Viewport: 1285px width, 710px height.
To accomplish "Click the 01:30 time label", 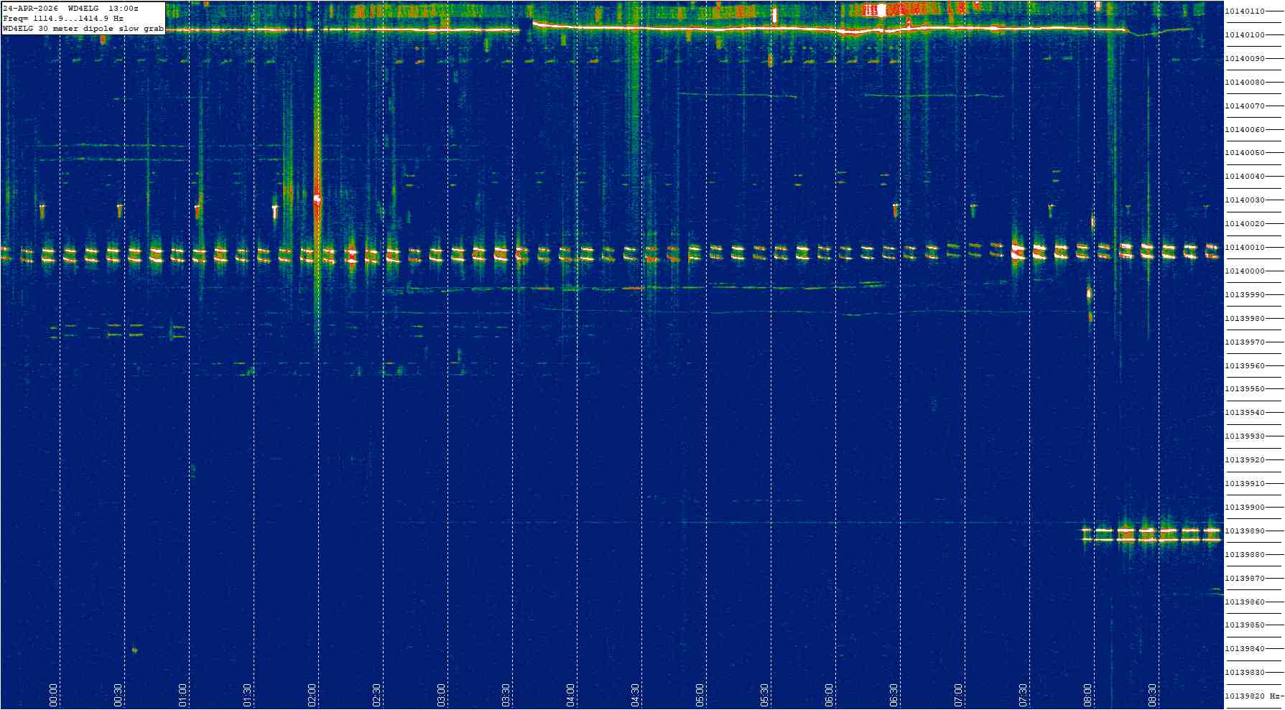I will pos(248,695).
